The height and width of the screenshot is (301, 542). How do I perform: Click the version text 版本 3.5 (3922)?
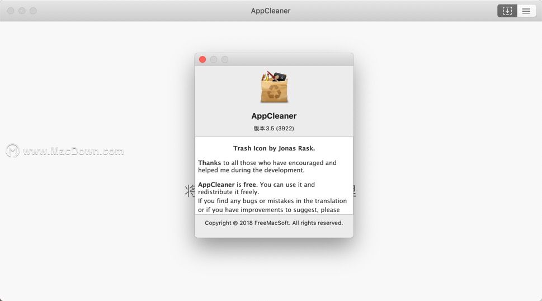click(x=274, y=128)
